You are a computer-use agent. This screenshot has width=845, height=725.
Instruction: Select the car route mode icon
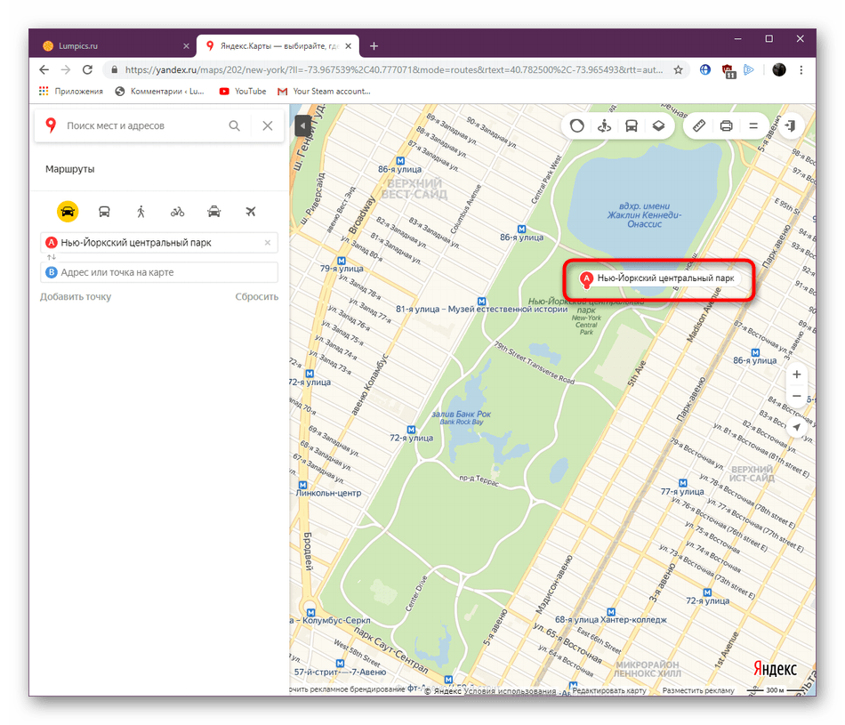(x=68, y=212)
